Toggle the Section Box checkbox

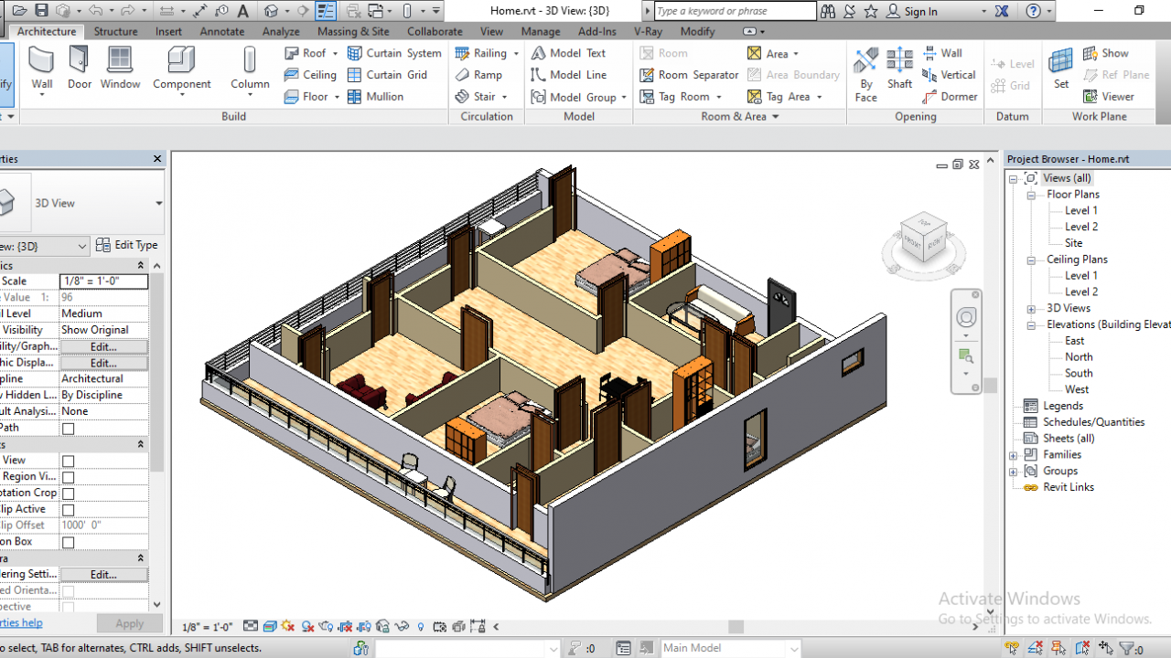68,543
